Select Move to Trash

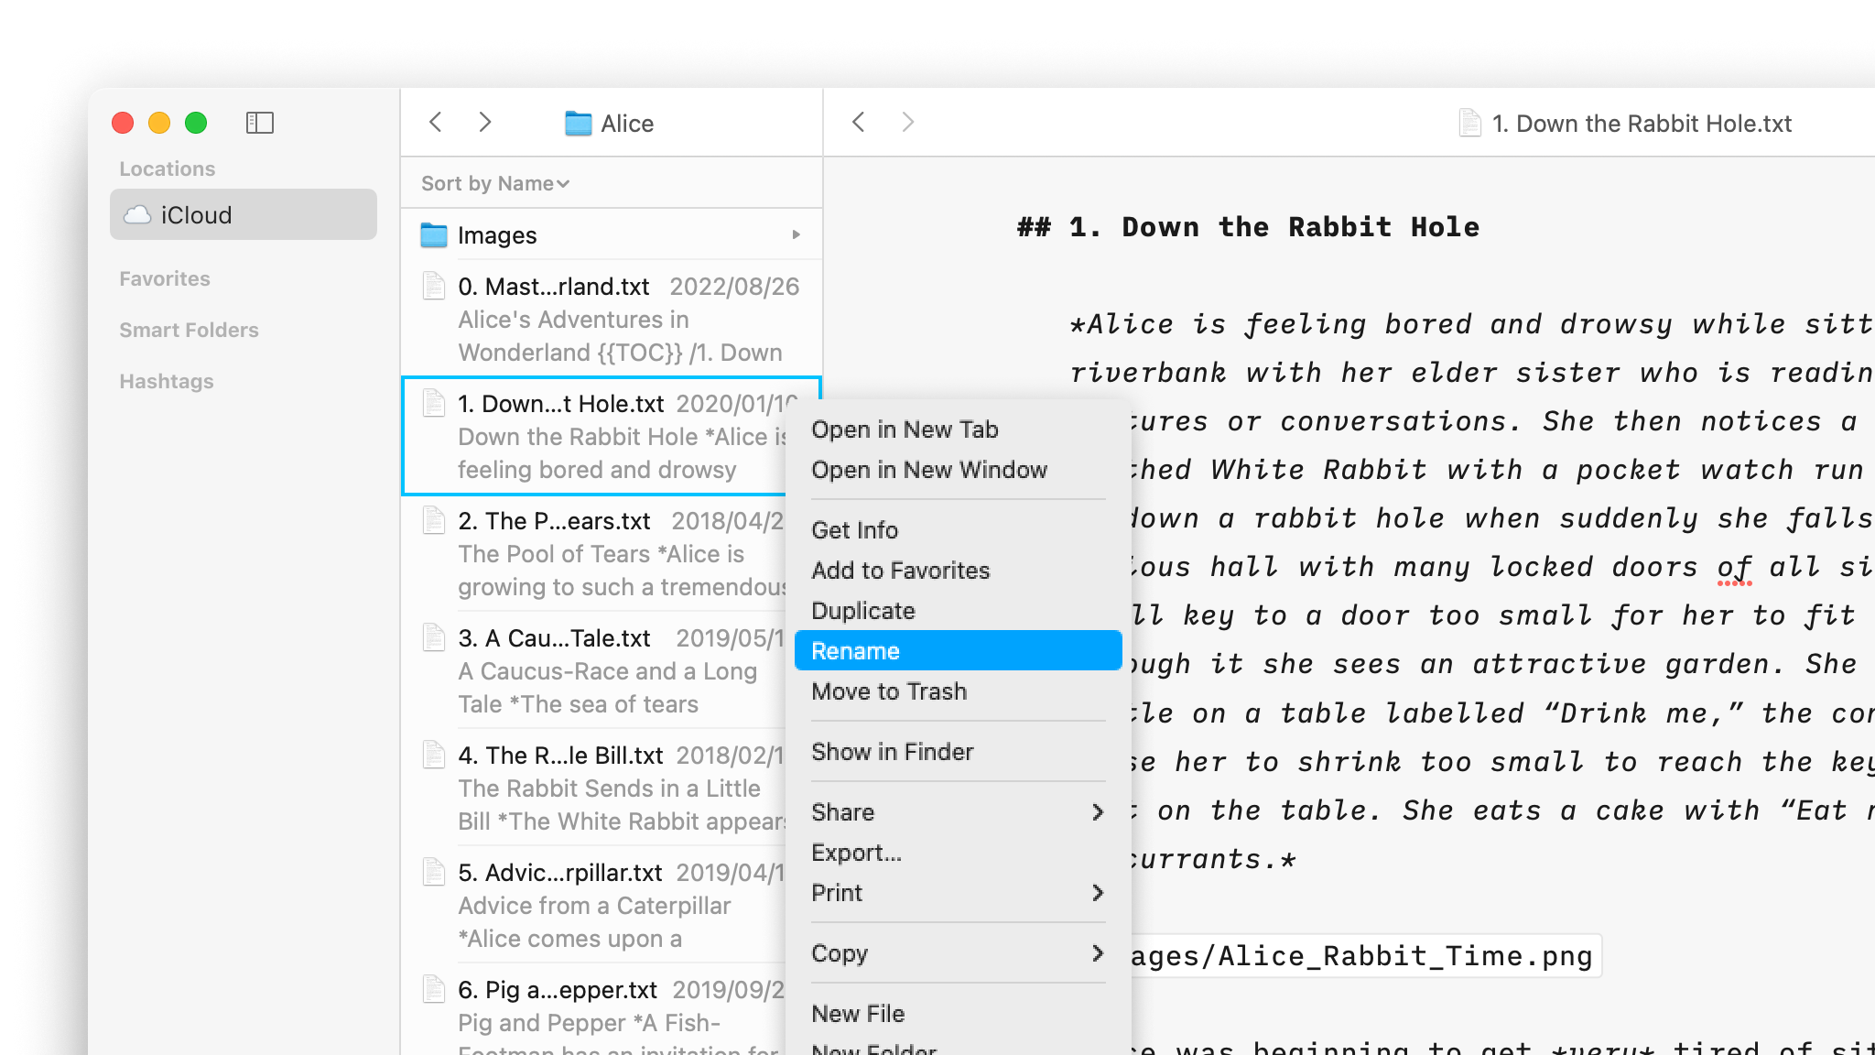(x=959, y=691)
